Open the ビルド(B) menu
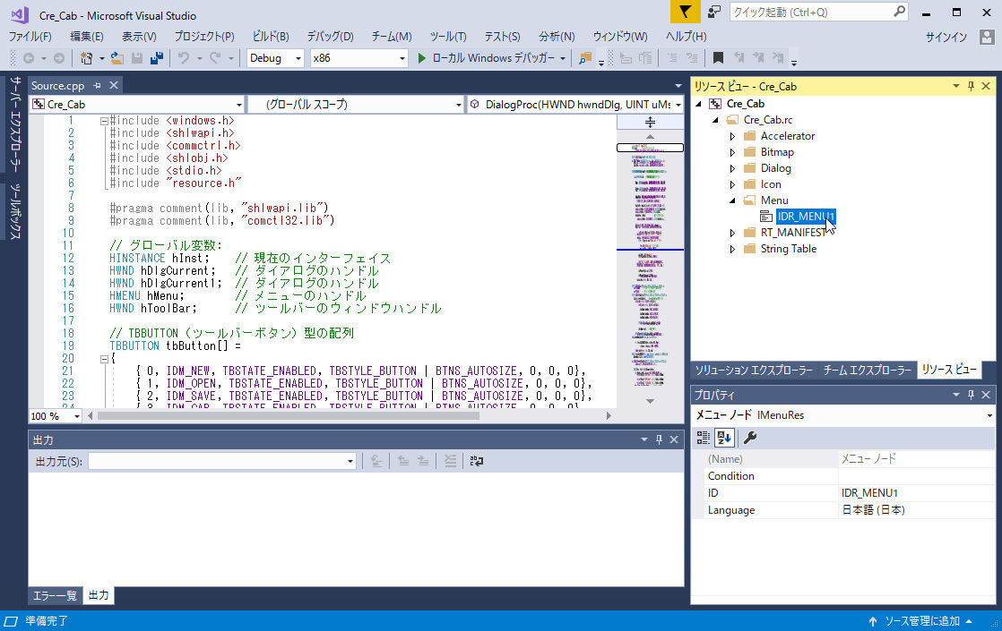This screenshot has width=1002, height=631. pos(271,37)
